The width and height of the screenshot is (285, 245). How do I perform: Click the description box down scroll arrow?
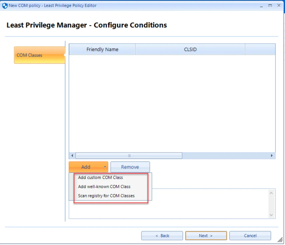point(271,214)
